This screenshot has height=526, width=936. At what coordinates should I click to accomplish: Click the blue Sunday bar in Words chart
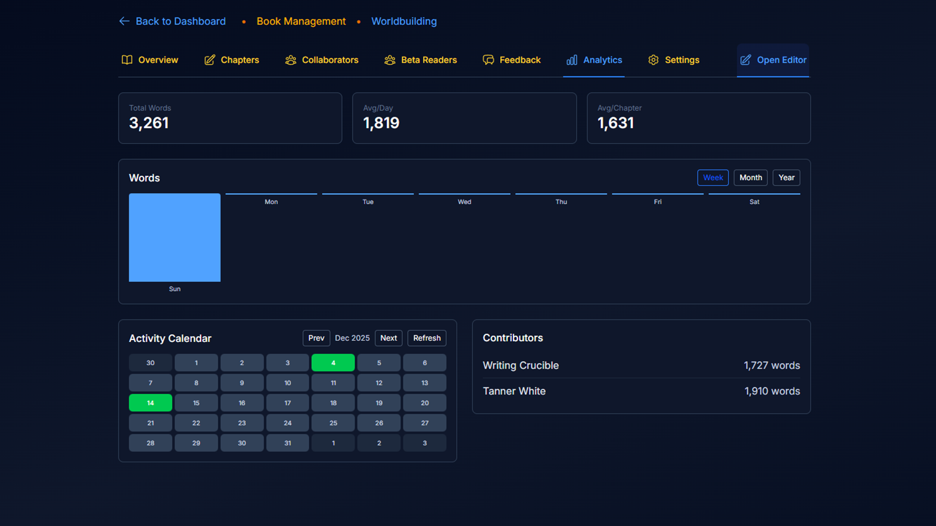click(175, 238)
